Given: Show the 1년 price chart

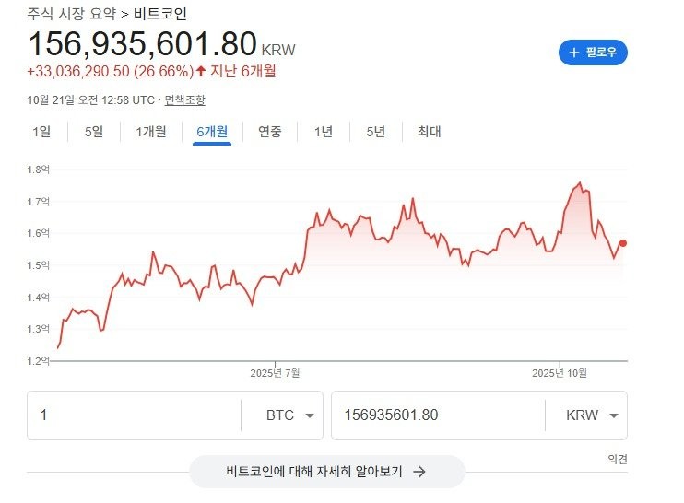Looking at the screenshot, I should [323, 131].
